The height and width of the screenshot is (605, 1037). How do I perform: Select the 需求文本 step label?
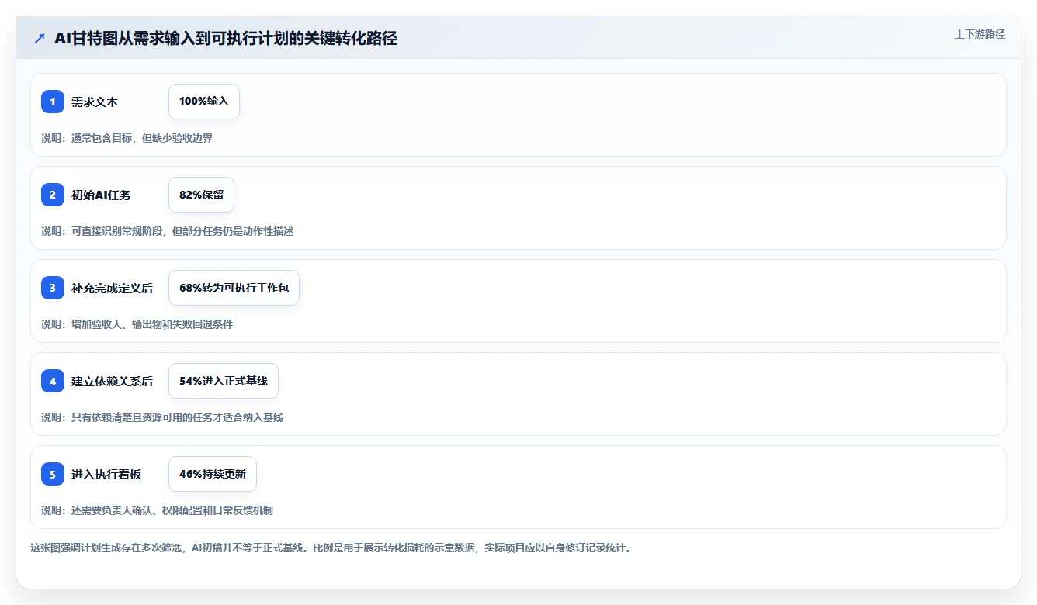pos(95,102)
